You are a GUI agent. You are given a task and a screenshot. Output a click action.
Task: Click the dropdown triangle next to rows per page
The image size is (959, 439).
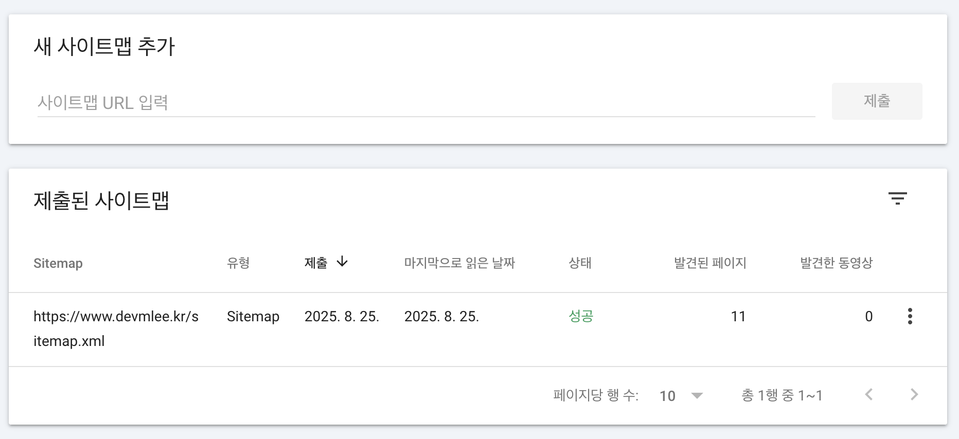pyautogui.click(x=698, y=396)
